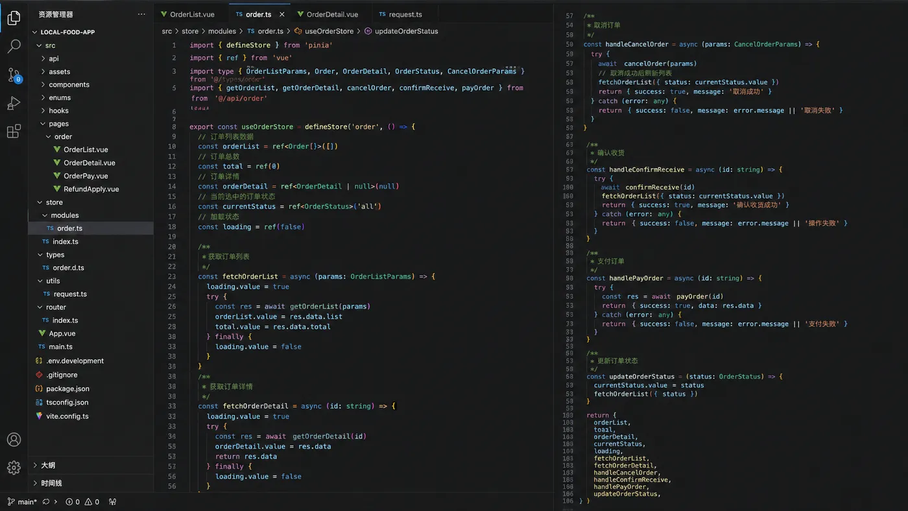Screen dimensions: 908x511
Task: Open the Run and Debug view icon
Action: coord(14,103)
